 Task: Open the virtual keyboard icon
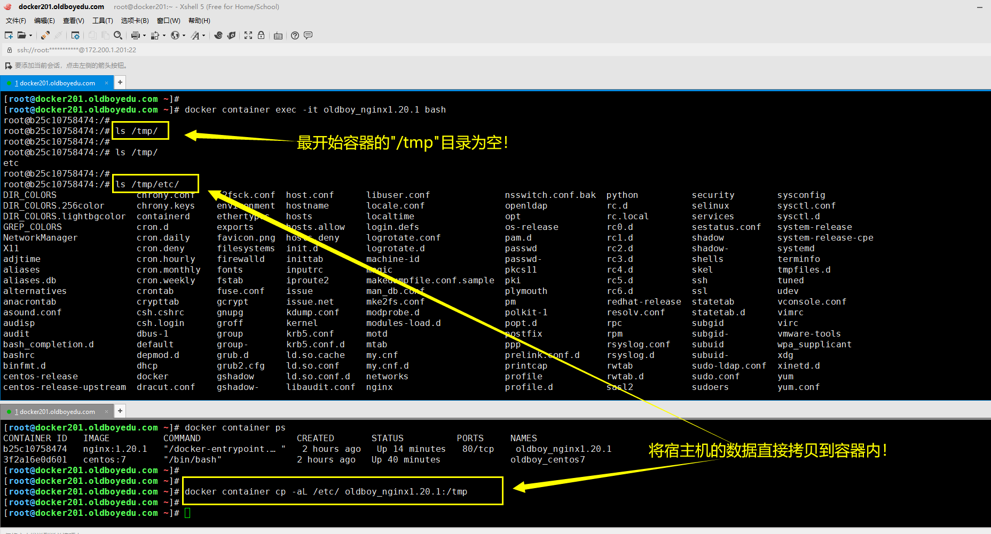tap(278, 36)
